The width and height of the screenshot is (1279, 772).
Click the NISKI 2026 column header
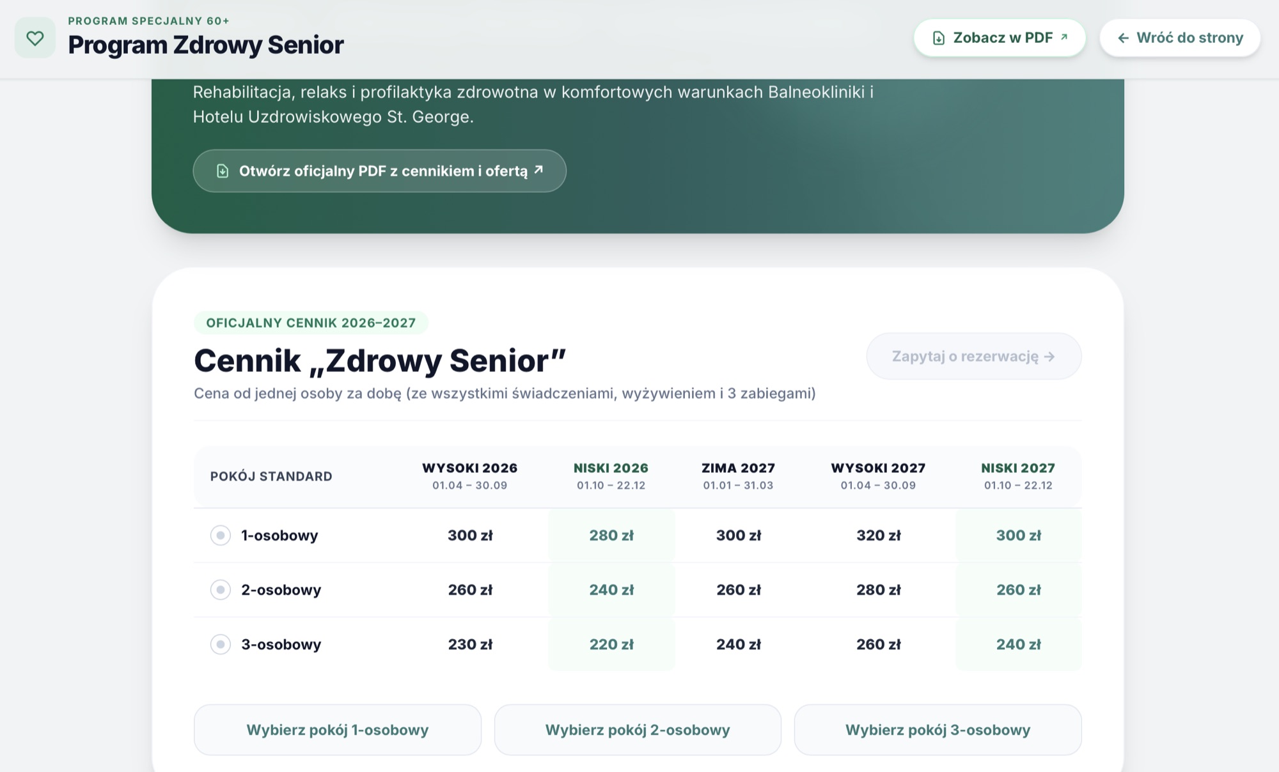(611, 476)
